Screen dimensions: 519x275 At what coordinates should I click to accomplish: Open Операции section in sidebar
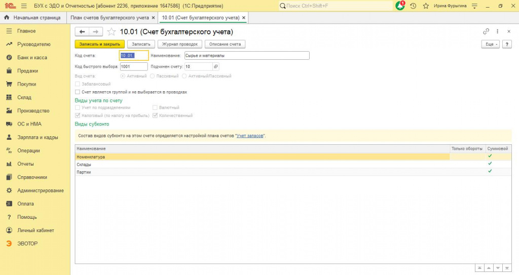[28, 150]
